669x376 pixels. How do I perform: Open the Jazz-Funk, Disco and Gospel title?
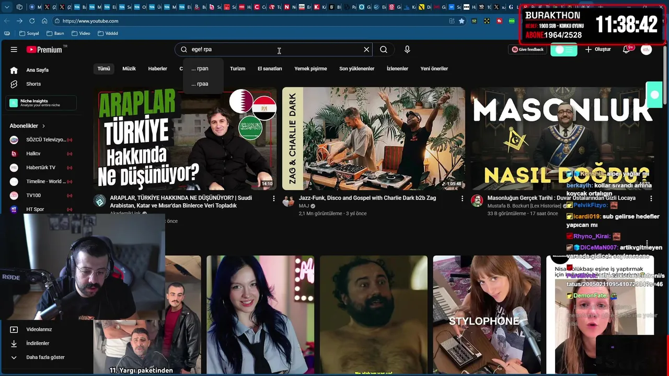point(367,198)
